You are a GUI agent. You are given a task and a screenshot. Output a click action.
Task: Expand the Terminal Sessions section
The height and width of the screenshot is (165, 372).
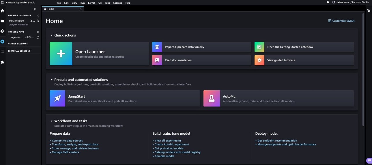[19, 51]
